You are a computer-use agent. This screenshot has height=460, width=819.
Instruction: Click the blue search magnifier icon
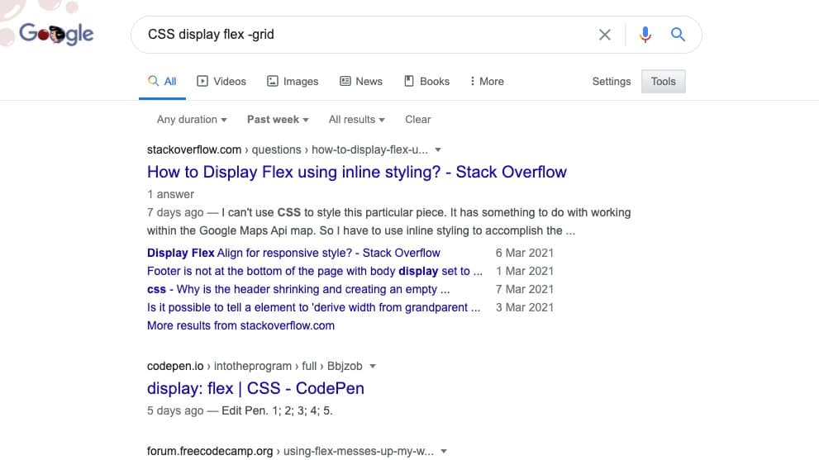tap(678, 35)
